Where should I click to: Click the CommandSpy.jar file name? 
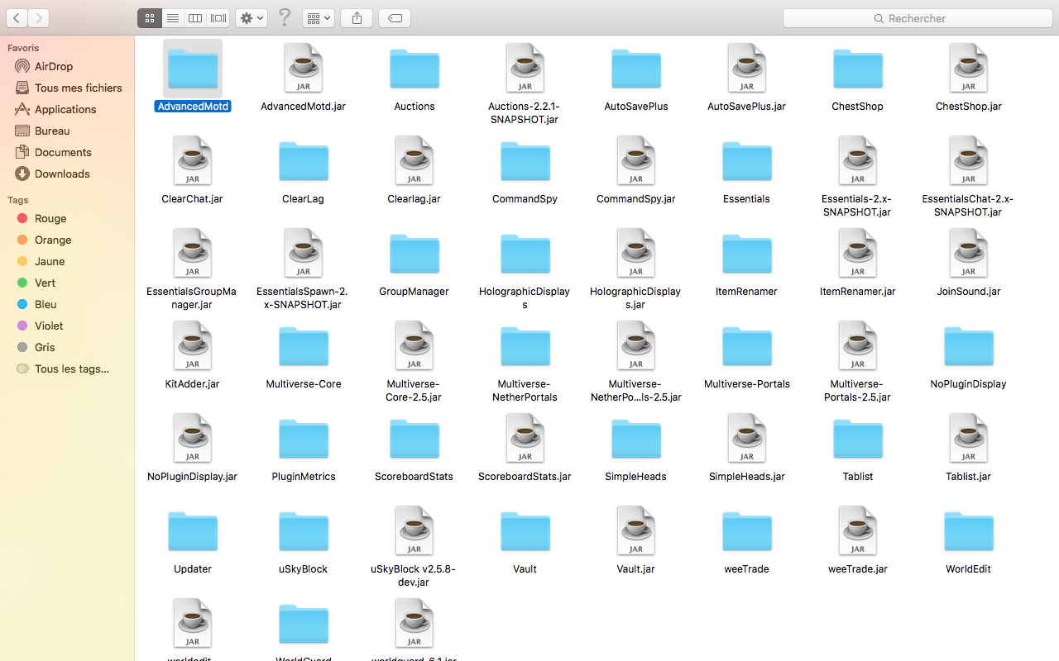636,199
